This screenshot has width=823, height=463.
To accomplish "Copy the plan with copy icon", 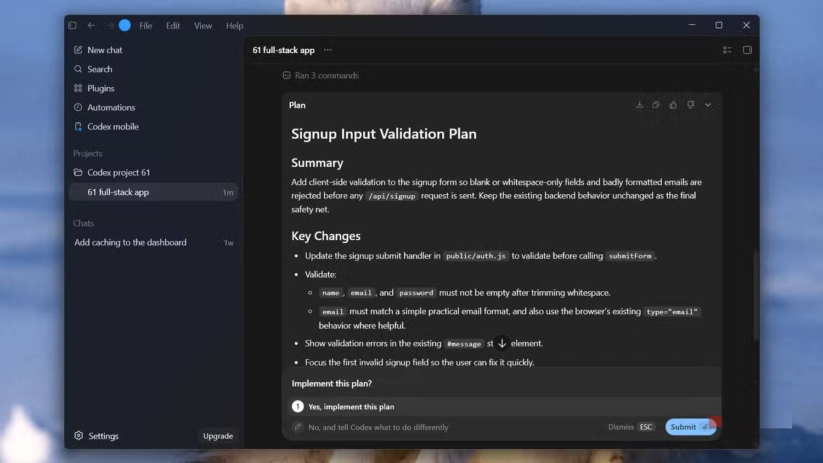I will [656, 105].
